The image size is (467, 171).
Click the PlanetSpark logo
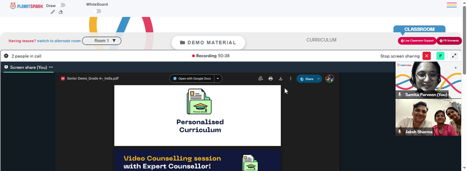tap(26, 6)
